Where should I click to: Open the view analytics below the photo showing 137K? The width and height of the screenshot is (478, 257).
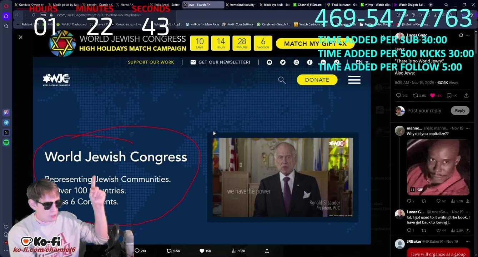point(238,251)
